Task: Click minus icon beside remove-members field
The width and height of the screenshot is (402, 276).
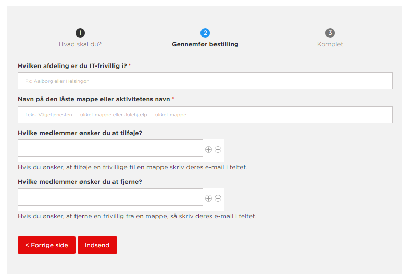Action: click(218, 198)
